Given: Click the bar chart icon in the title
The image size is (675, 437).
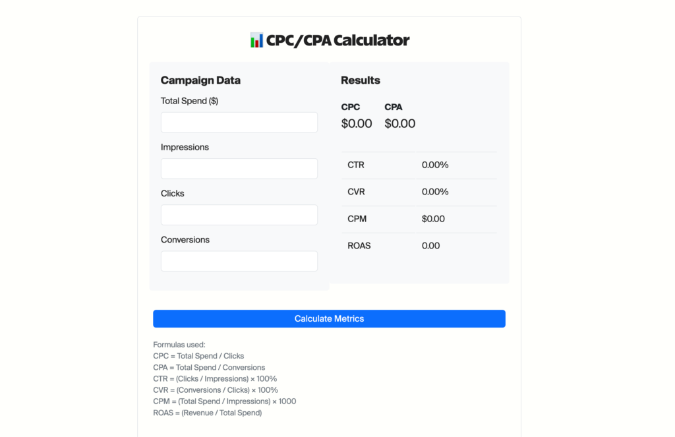Looking at the screenshot, I should pos(256,40).
